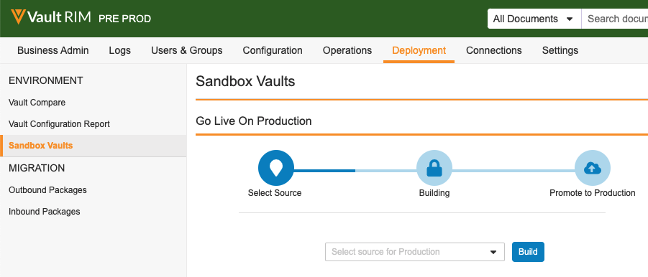Image resolution: width=648 pixels, height=277 pixels.
Task: Select the Deployment tab
Action: point(419,51)
